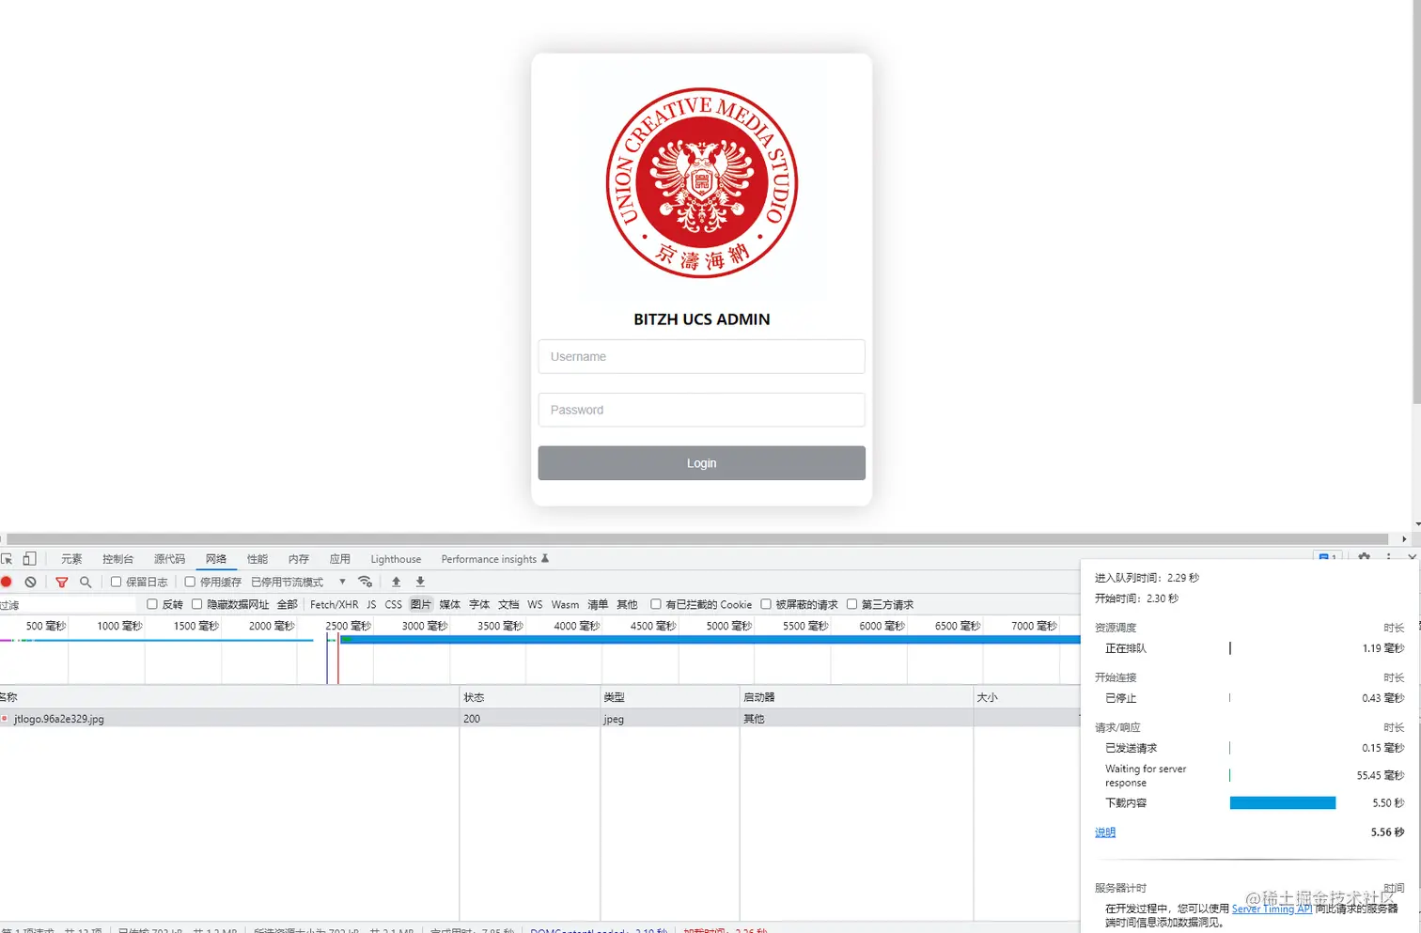Click the issues counter badge
Viewport: 1421px width, 933px height.
pyautogui.click(x=1327, y=556)
